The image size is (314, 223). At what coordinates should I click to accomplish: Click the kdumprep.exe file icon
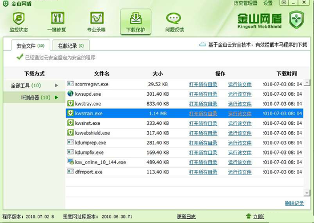point(70,143)
